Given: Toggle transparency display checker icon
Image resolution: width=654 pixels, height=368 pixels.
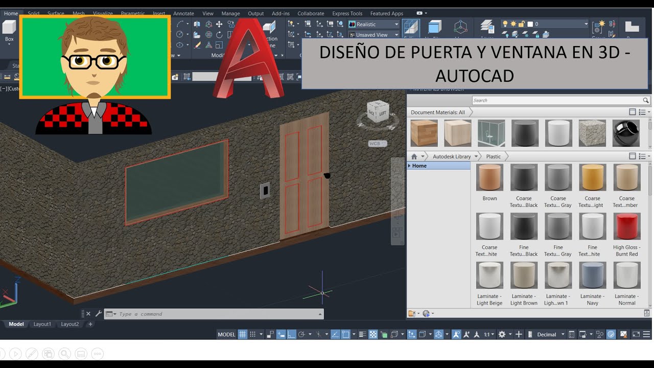Looking at the screenshot, I should click(373, 334).
